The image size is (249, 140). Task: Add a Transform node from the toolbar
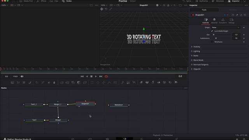[85, 82]
